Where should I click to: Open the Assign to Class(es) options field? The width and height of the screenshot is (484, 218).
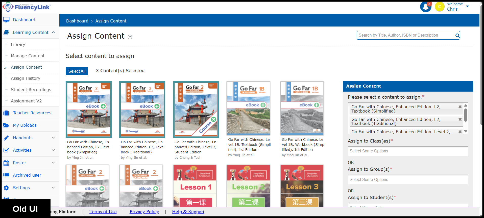[408, 151]
